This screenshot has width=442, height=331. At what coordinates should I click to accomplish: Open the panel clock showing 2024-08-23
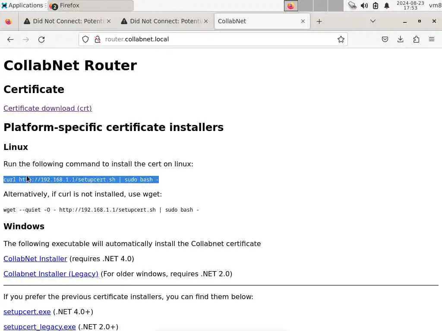click(410, 5)
